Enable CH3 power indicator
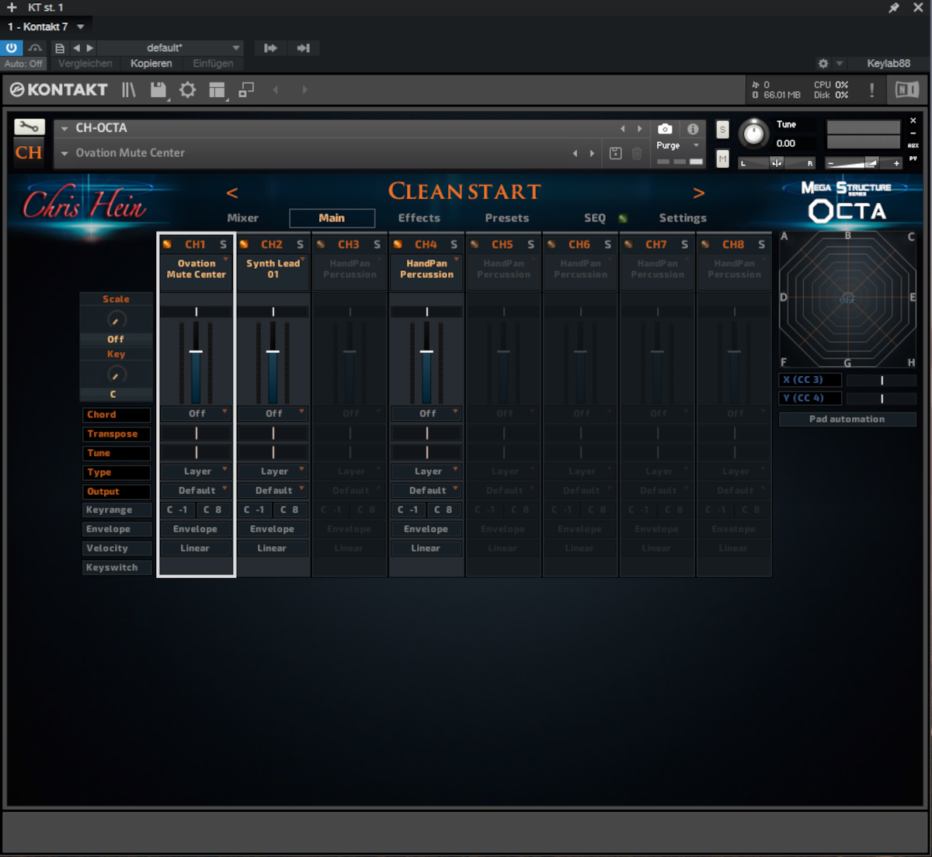This screenshot has height=857, width=932. (x=321, y=244)
